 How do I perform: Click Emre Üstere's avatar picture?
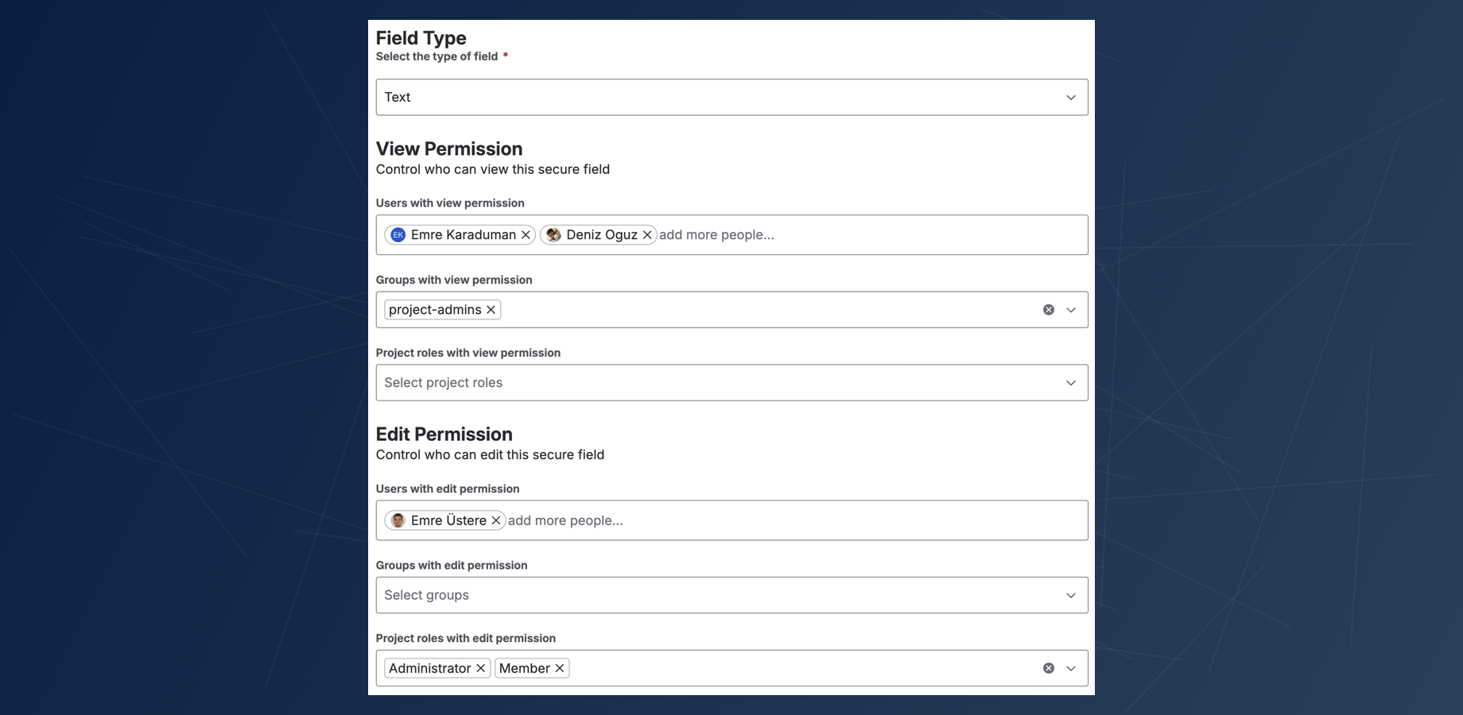pyautogui.click(x=398, y=520)
